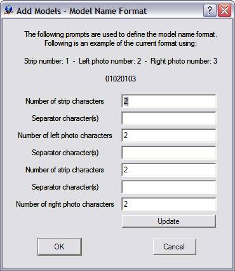Click the Right photo number: 3 text
Screen dimensions: 235x271
[184, 61]
